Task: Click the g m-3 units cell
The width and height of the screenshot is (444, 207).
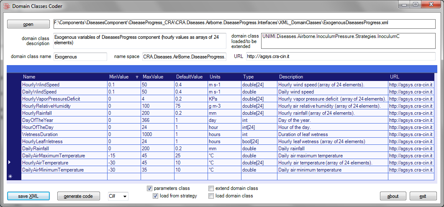Action: click(224, 106)
